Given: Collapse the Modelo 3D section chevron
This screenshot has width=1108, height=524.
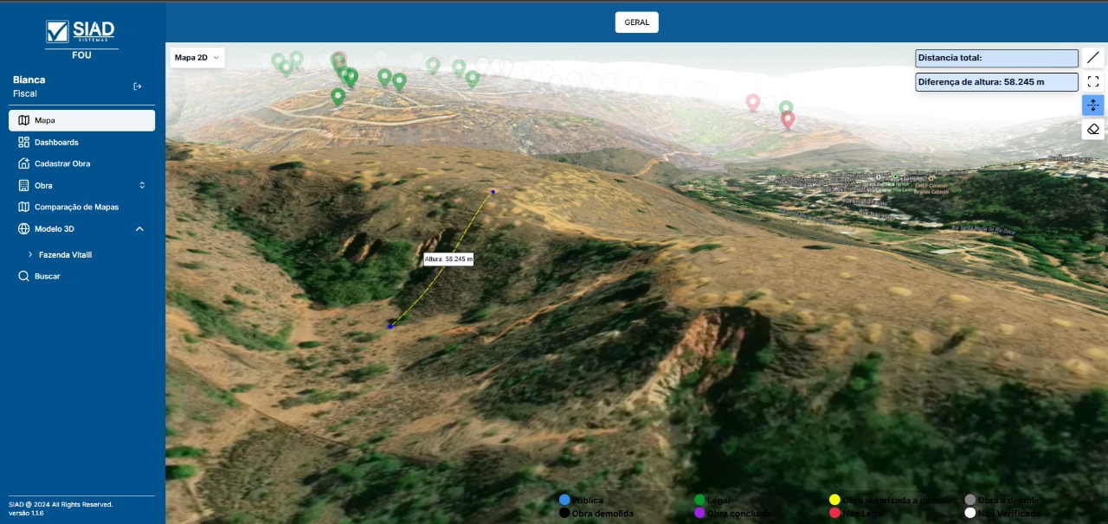Looking at the screenshot, I should point(139,228).
